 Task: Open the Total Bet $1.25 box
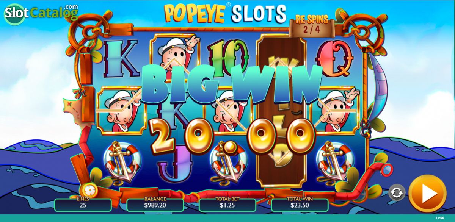coord(227,205)
